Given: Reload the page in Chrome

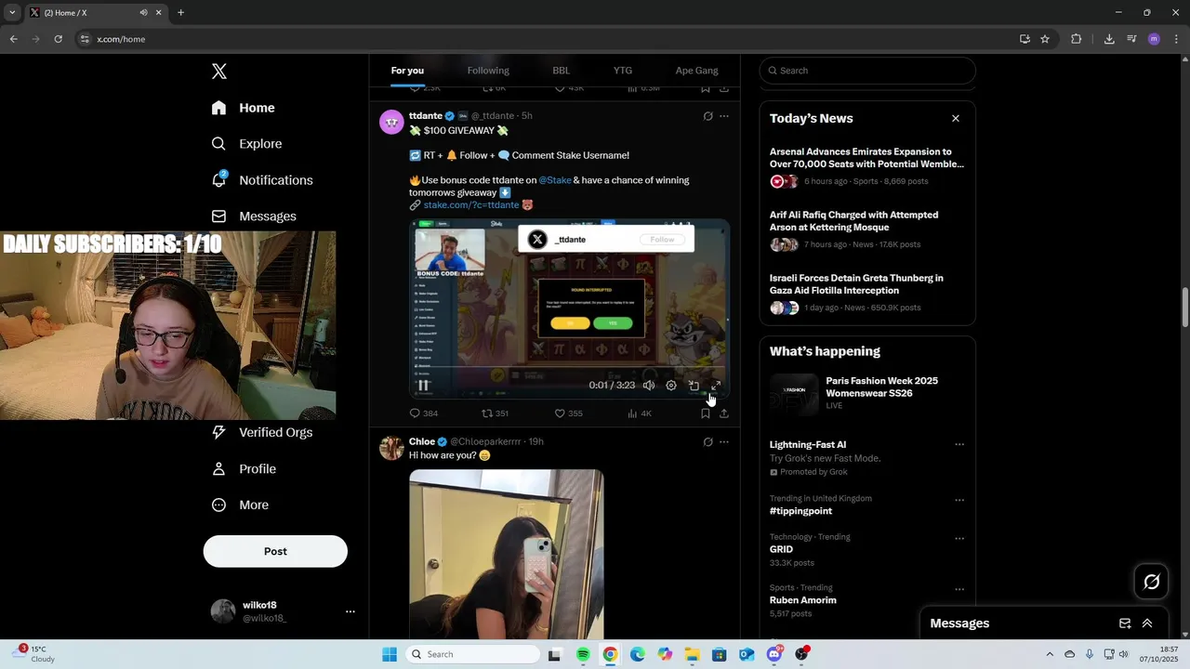Looking at the screenshot, I should coord(58,39).
